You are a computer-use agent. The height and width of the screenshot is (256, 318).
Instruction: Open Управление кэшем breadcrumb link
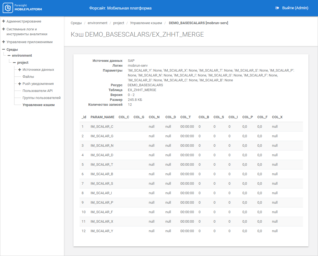(x=146, y=23)
